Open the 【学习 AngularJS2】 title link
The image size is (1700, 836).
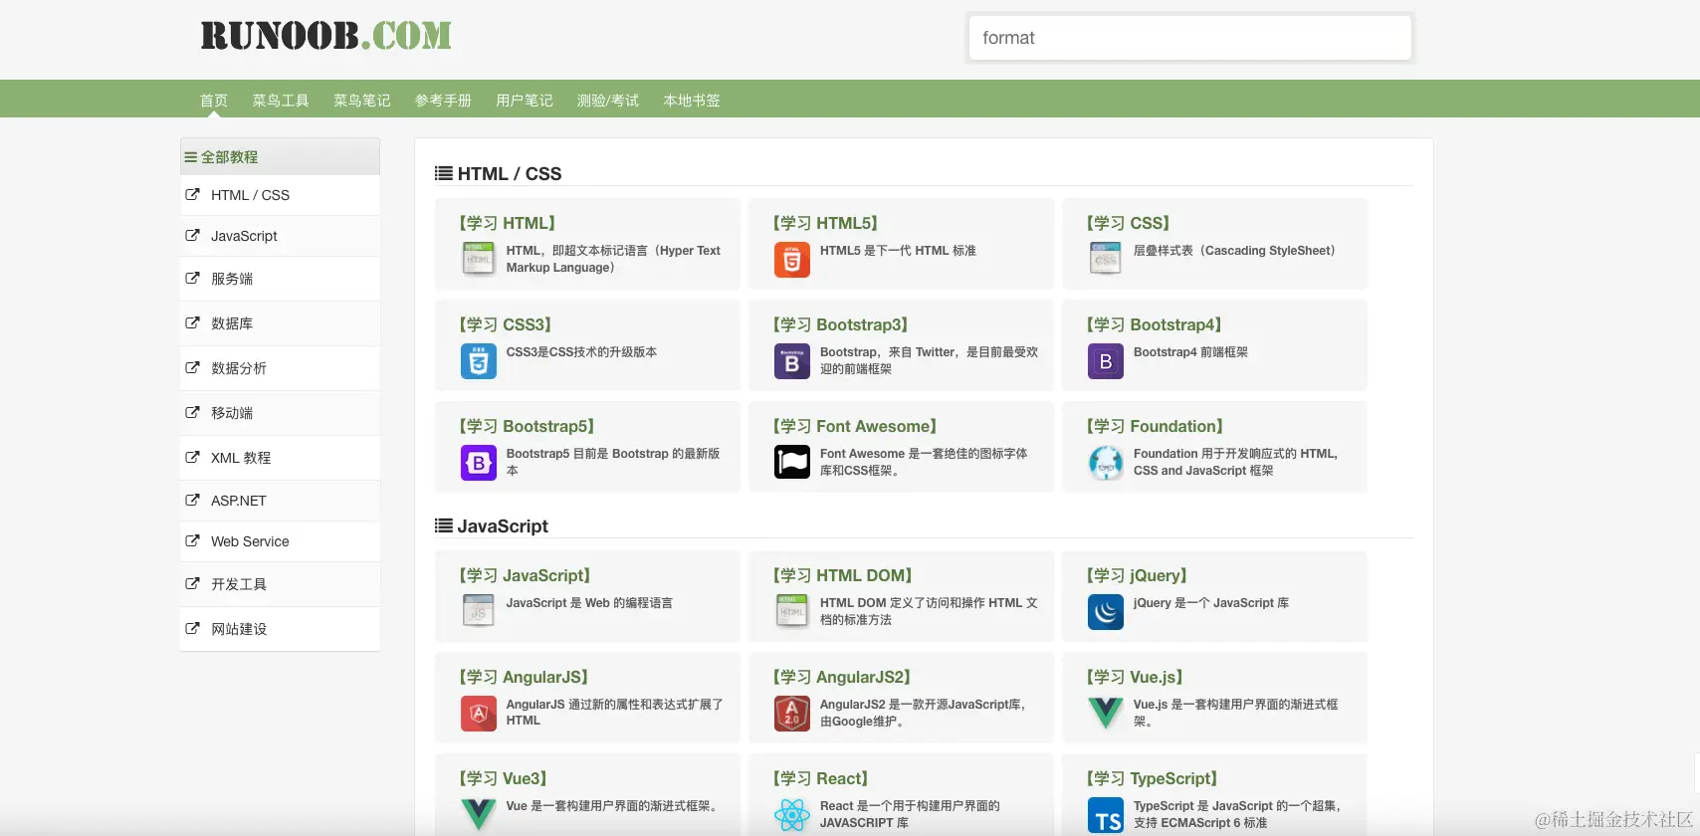tap(843, 677)
